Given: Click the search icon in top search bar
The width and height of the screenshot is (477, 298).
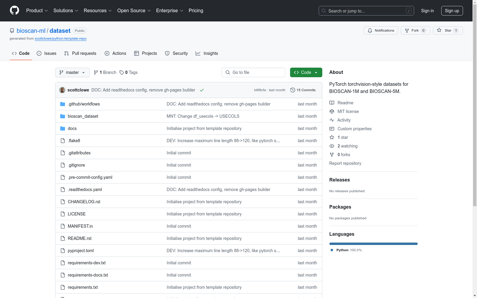Looking at the screenshot, I should (x=324, y=11).
